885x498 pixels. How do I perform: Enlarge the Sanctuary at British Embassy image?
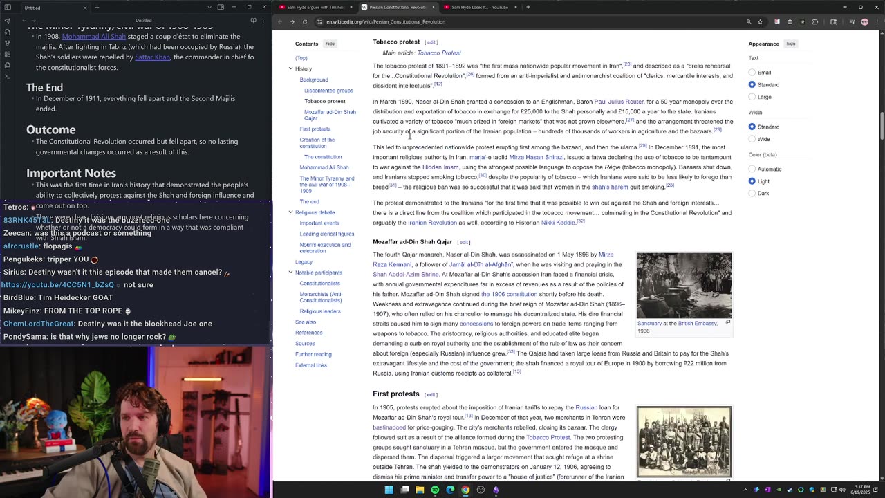728,322
